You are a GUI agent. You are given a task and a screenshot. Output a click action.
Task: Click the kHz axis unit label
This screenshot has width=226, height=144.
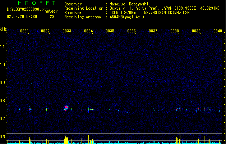pyautogui.click(x=3, y=29)
